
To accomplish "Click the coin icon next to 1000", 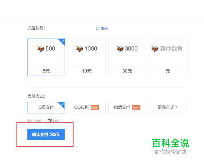I will click(80, 49).
